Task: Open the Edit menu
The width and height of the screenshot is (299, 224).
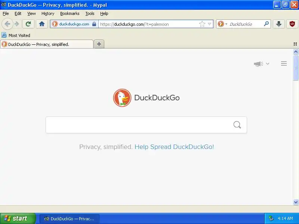Action: [x=18, y=13]
